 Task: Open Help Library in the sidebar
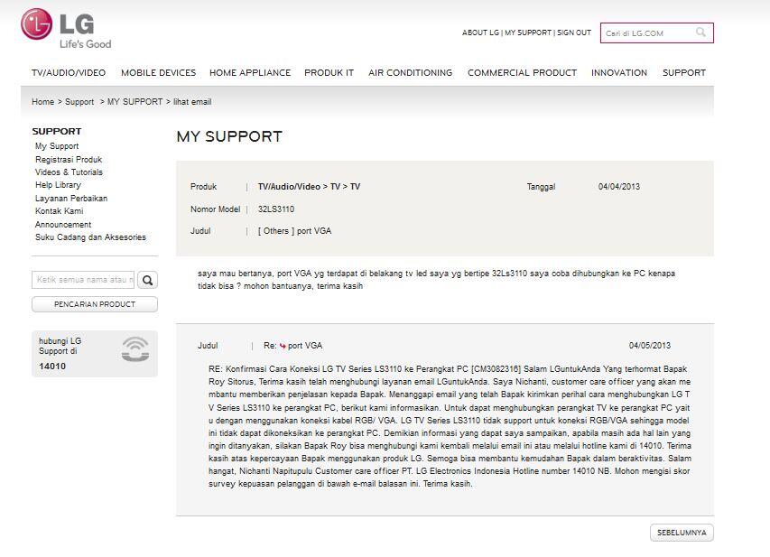[x=58, y=185]
